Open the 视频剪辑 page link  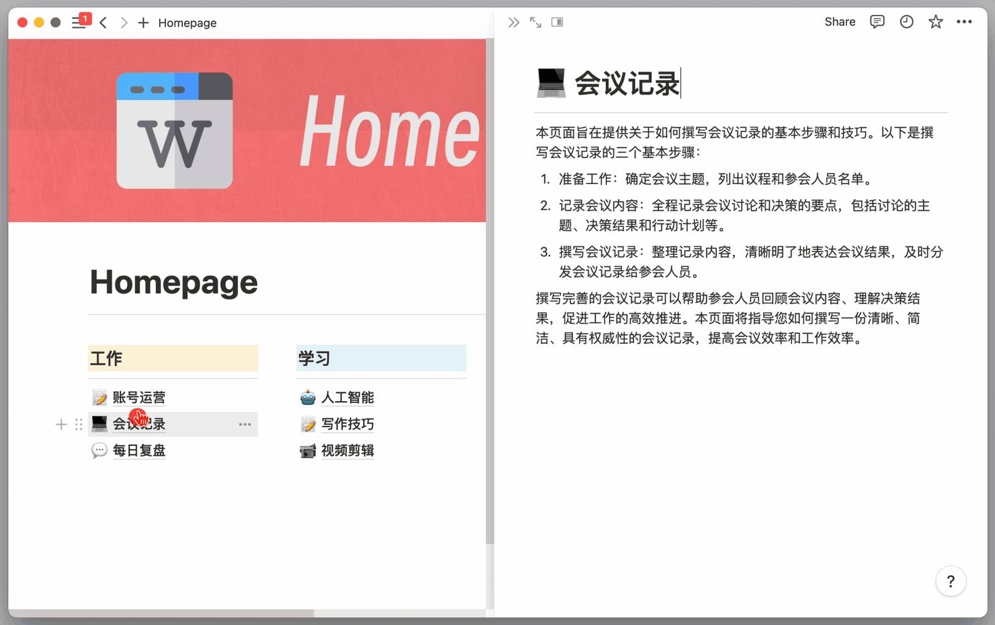tap(348, 451)
